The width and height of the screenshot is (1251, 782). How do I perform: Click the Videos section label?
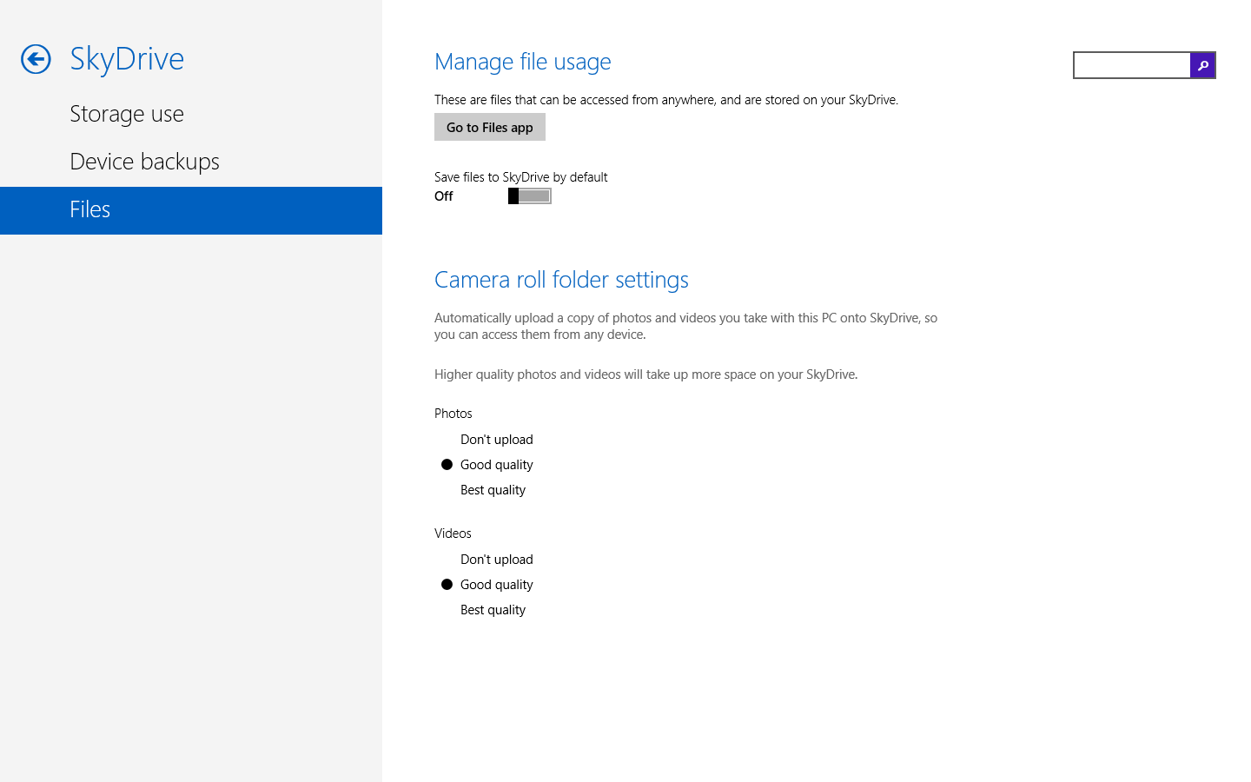pos(453,533)
